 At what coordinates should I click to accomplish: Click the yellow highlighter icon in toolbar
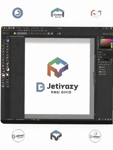coord(37,33)
